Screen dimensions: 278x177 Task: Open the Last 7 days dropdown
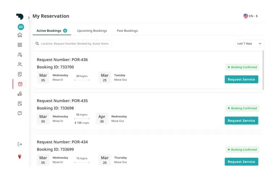click(x=249, y=44)
